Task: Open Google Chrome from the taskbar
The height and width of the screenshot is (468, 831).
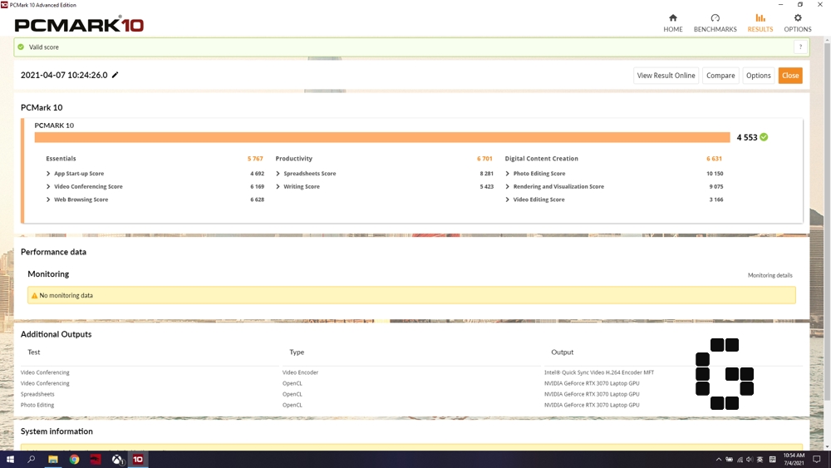Action: click(x=74, y=459)
